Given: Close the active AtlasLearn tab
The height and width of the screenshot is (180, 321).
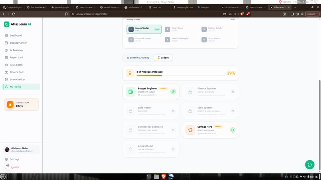Looking at the screenshot, I should click(x=289, y=8).
